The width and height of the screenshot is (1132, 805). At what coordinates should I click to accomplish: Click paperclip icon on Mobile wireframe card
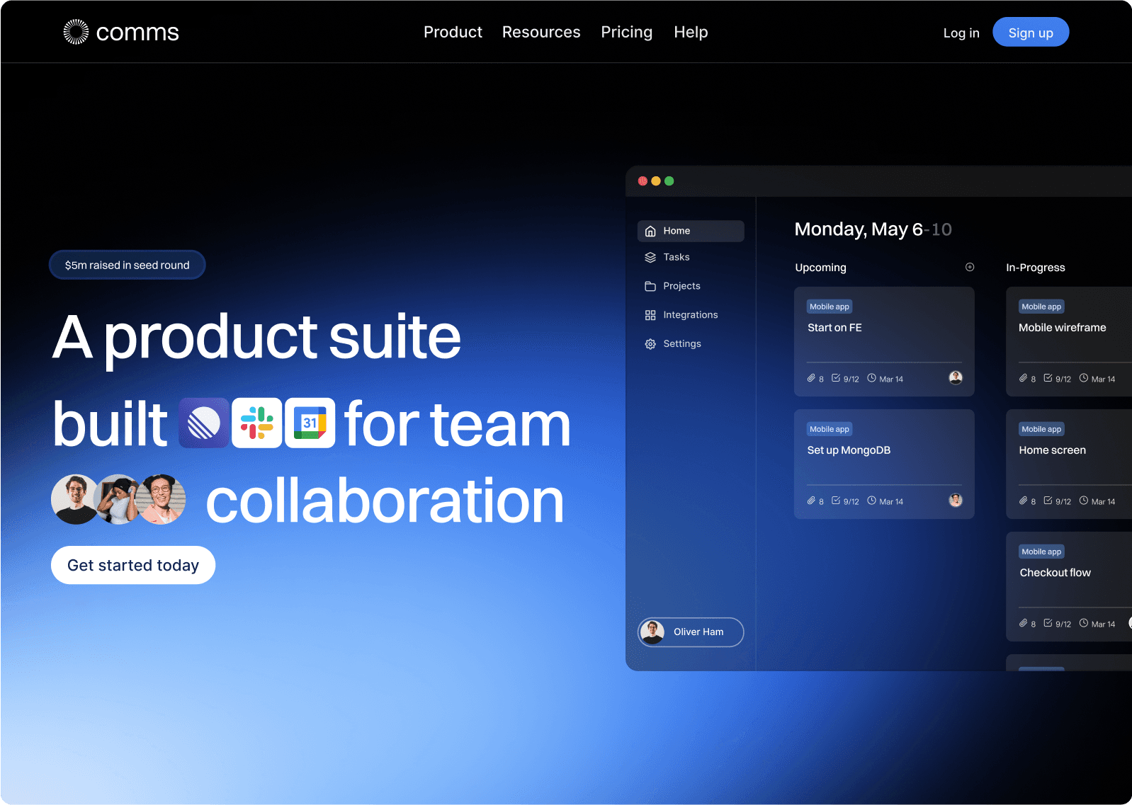(x=1023, y=378)
